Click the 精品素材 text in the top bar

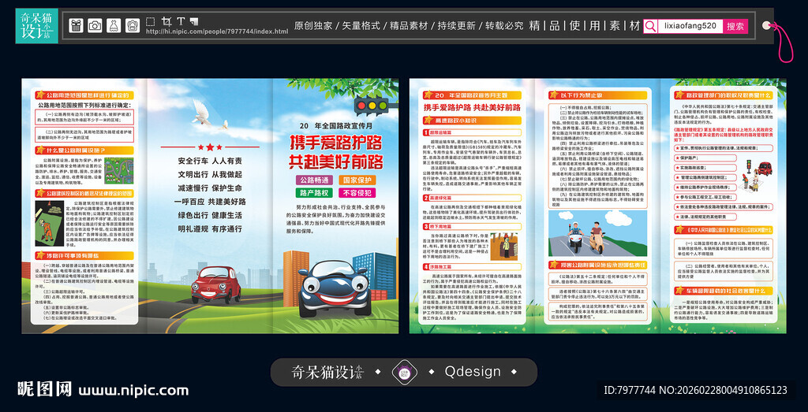[x=409, y=25]
